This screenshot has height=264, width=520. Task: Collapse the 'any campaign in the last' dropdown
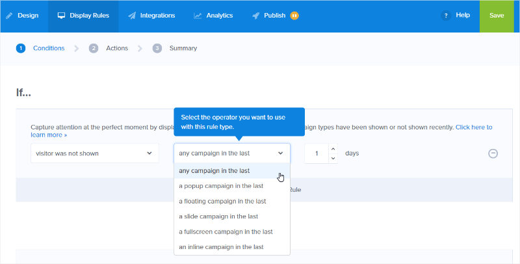coord(231,153)
